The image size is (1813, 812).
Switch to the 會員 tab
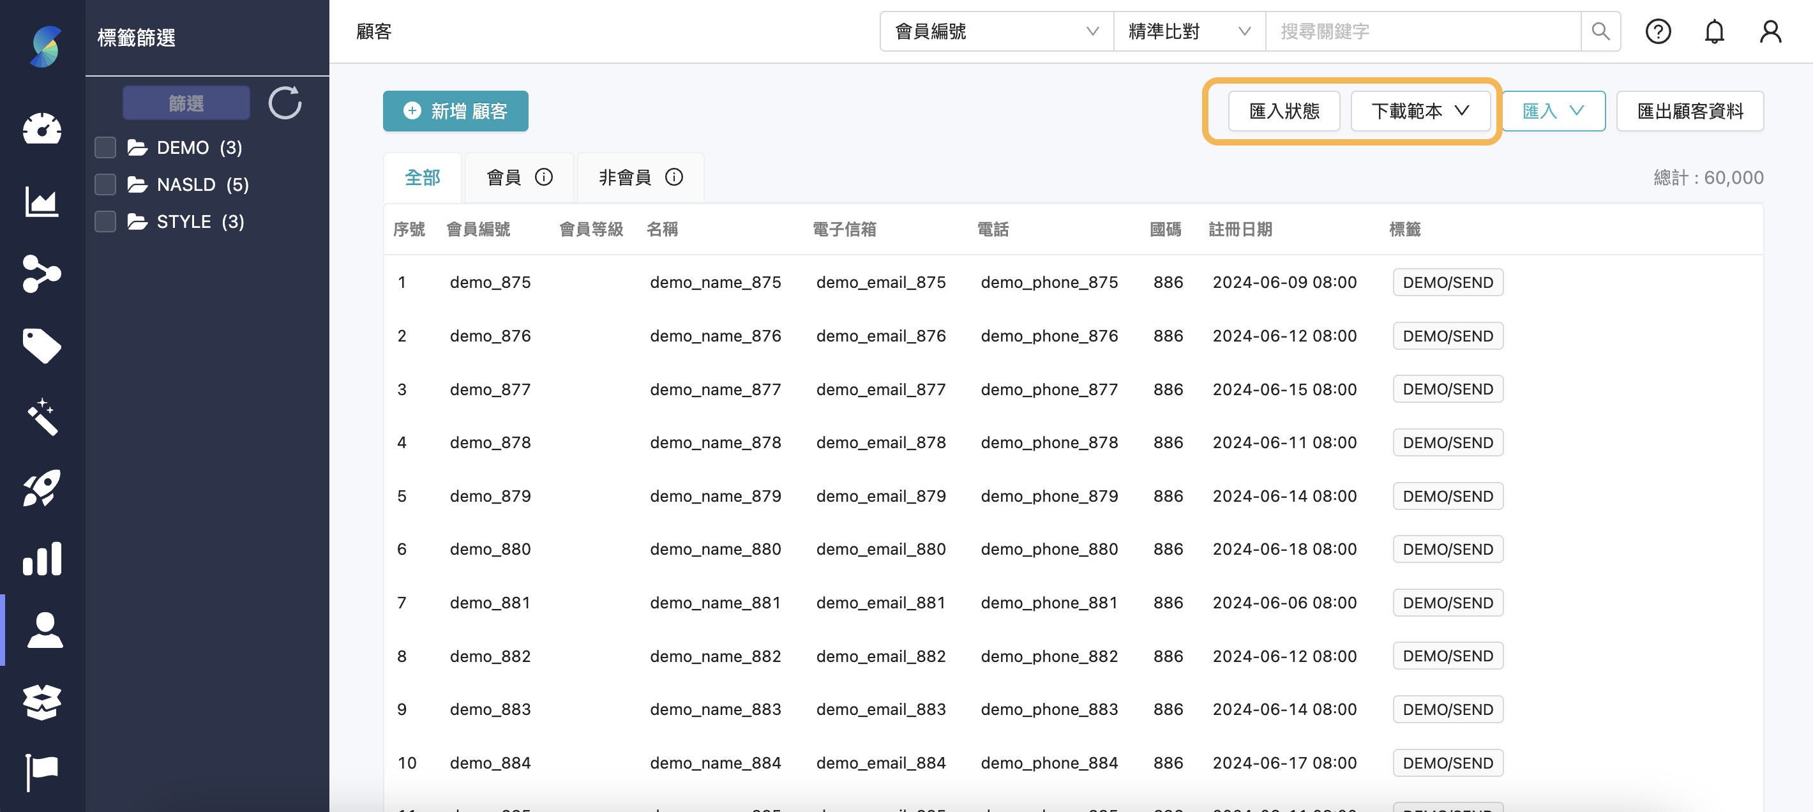point(519,177)
